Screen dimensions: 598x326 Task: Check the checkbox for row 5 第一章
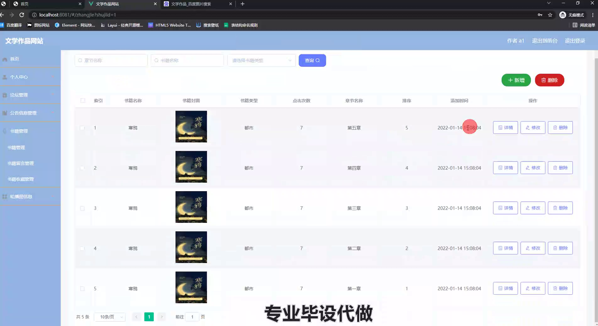[82, 288]
